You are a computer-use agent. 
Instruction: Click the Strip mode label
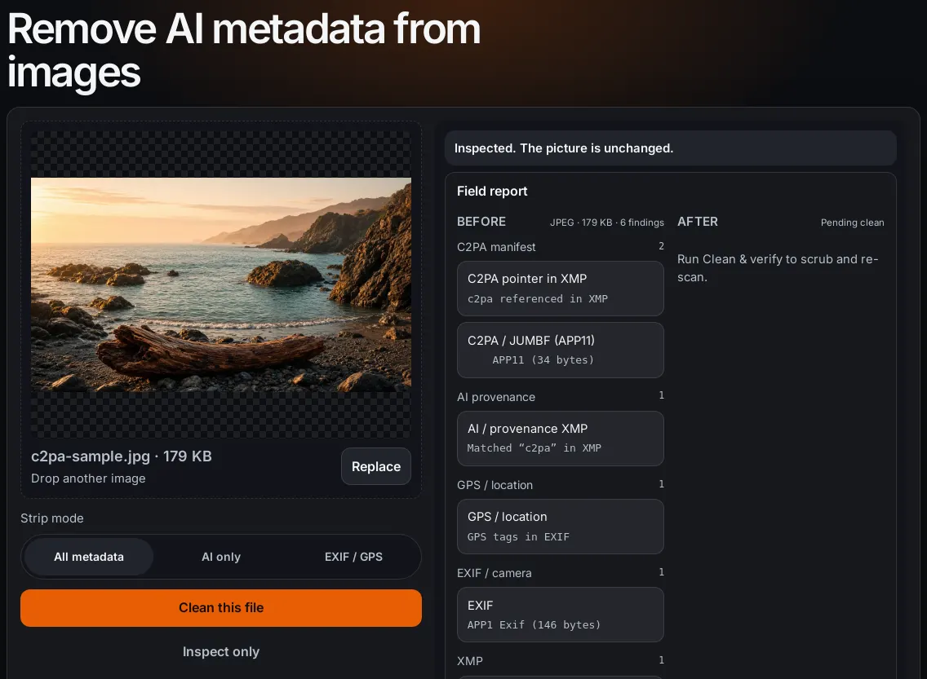[52, 518]
